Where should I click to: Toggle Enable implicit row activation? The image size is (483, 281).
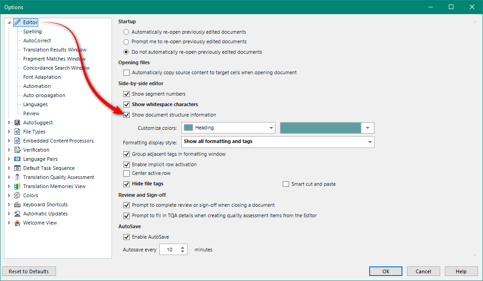point(126,164)
